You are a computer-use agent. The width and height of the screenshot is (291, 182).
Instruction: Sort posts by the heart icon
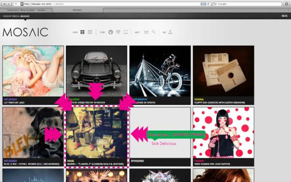click(118, 32)
